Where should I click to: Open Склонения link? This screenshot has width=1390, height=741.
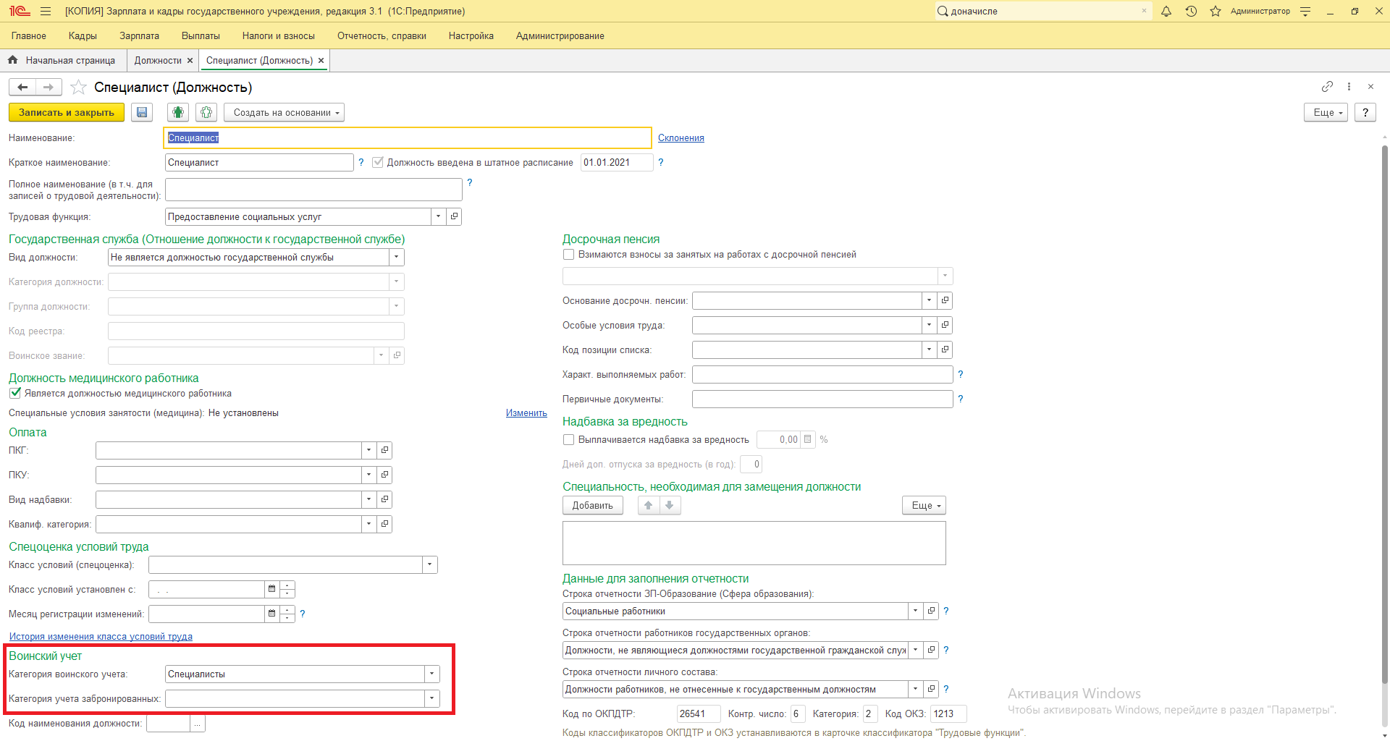coord(681,137)
